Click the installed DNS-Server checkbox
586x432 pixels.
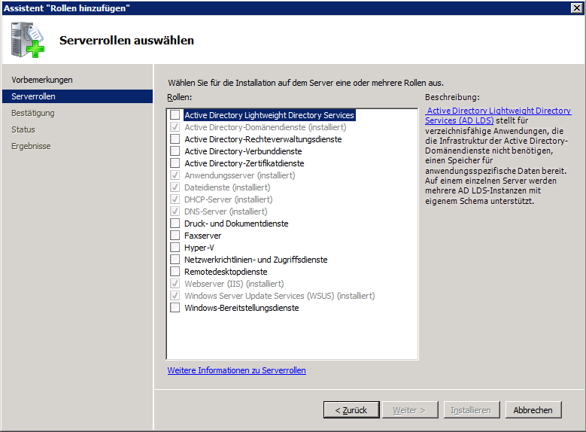pyautogui.click(x=175, y=211)
